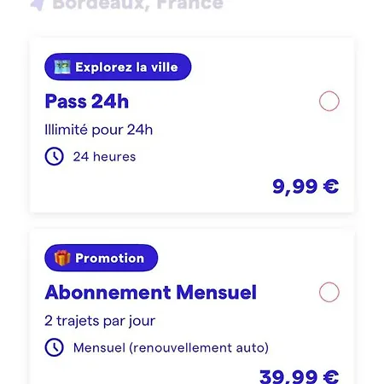Open the Pass 24h title

tap(87, 102)
